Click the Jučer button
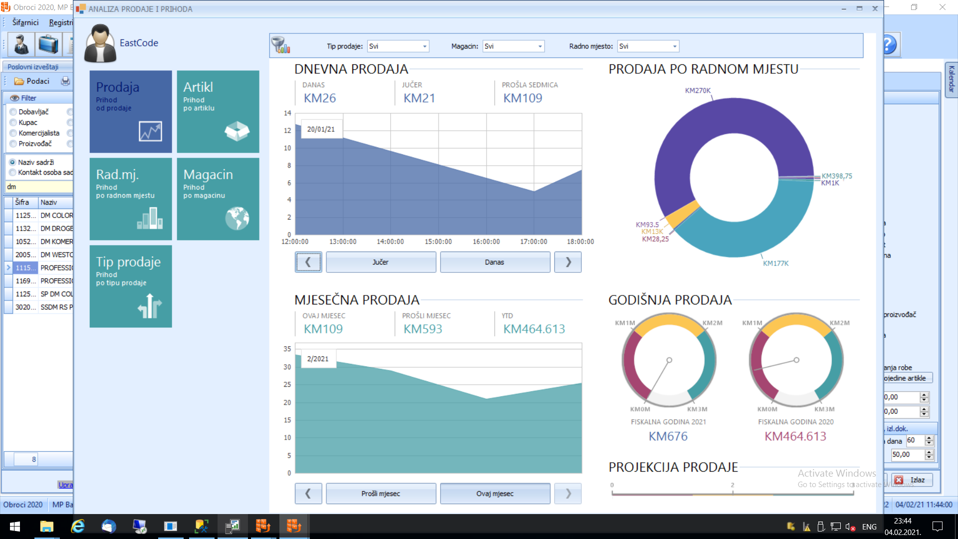 pos(381,262)
